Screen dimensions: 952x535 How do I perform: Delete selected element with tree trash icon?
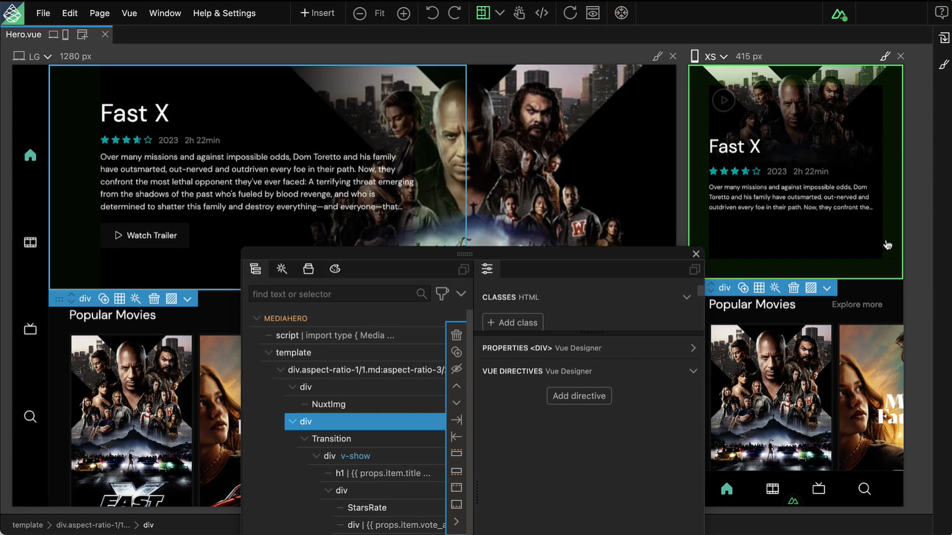[456, 335]
